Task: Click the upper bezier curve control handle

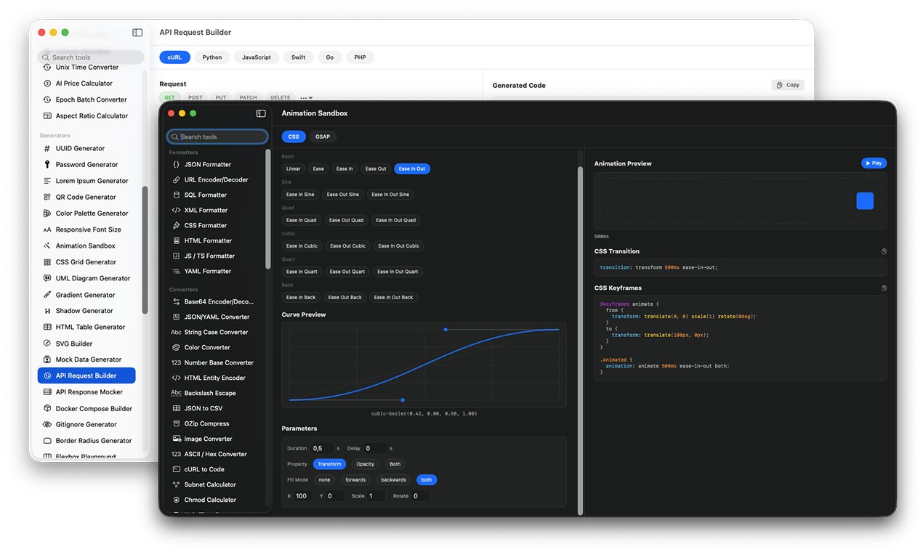Action: click(x=446, y=330)
